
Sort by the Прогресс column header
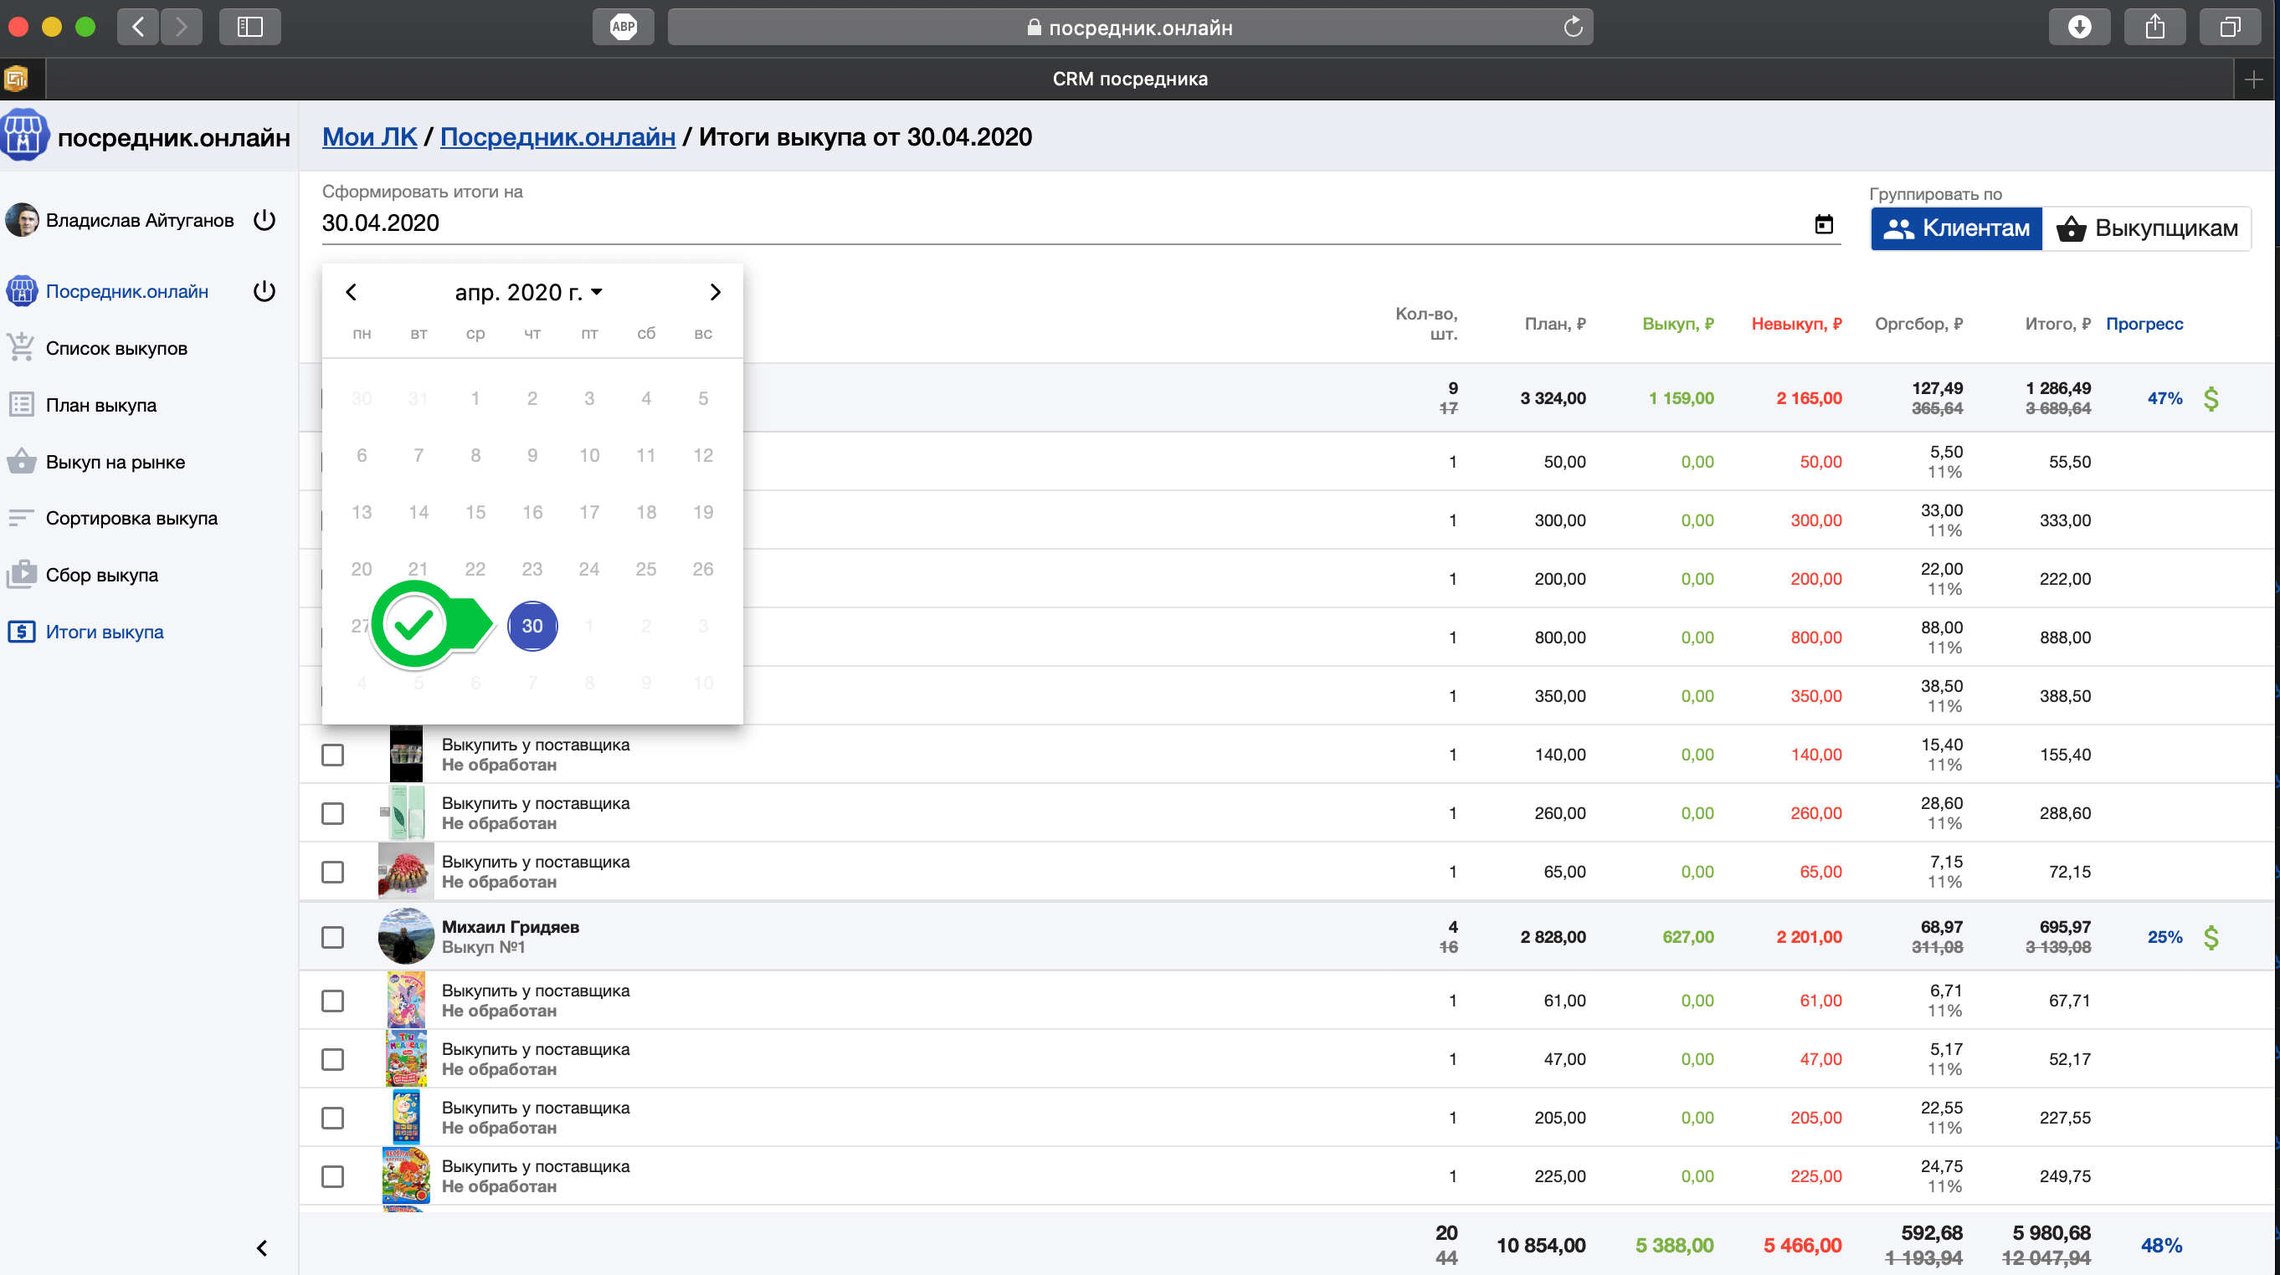pos(2144,324)
